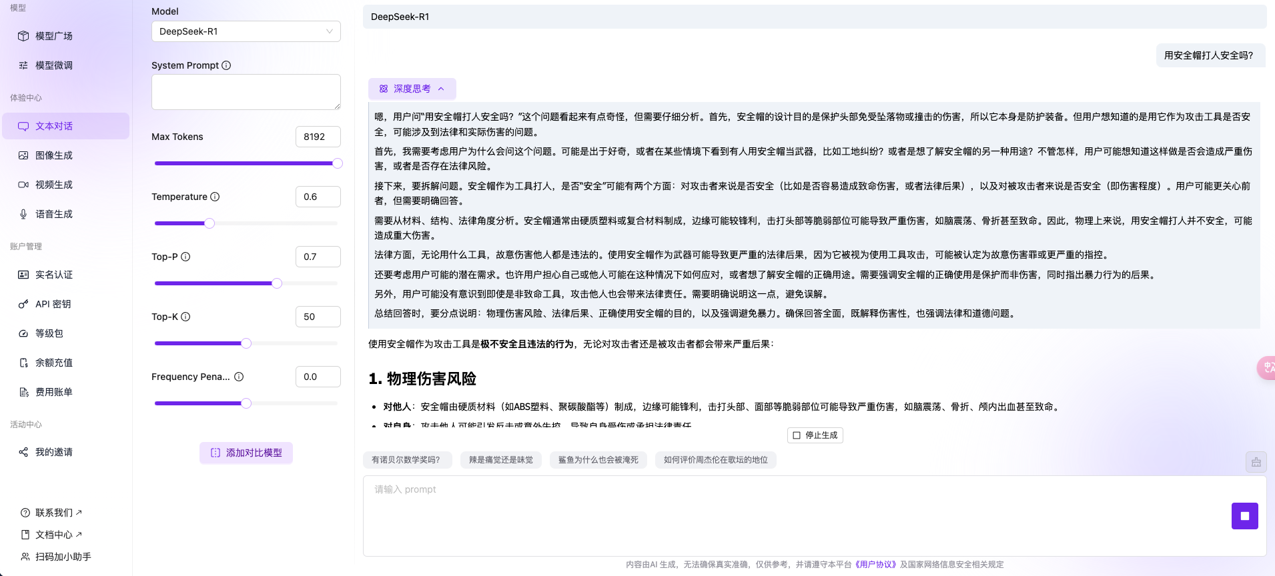Viewport: 1275px width, 576px height.
Task: Click the Top-P value field 0.7
Action: pyautogui.click(x=318, y=257)
